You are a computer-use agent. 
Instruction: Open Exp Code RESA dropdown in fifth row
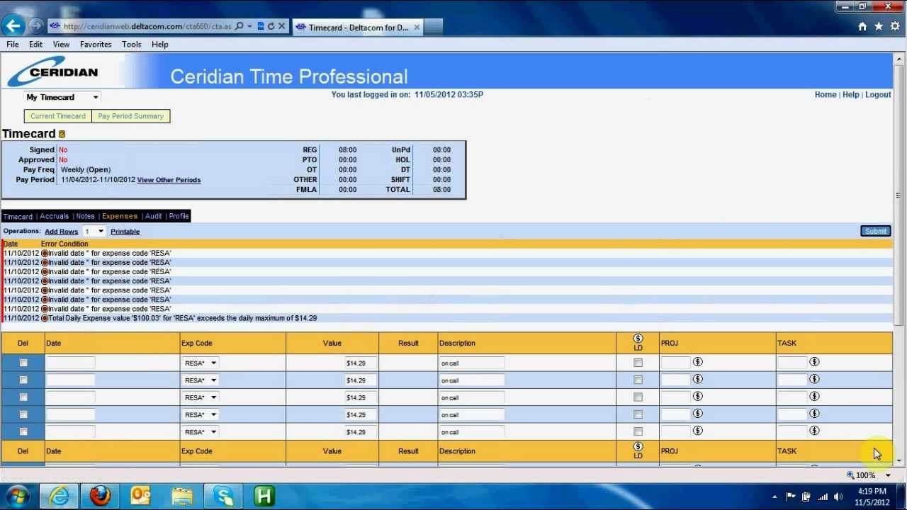click(x=200, y=431)
